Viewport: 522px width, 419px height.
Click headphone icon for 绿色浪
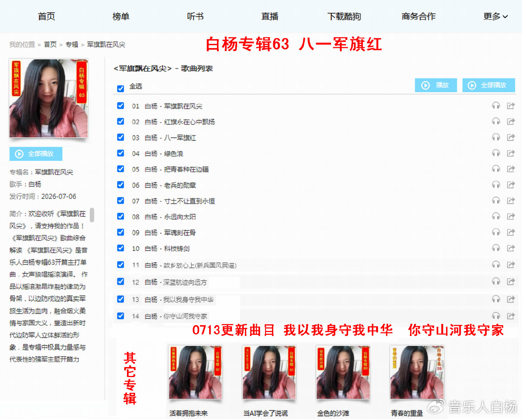(496, 153)
